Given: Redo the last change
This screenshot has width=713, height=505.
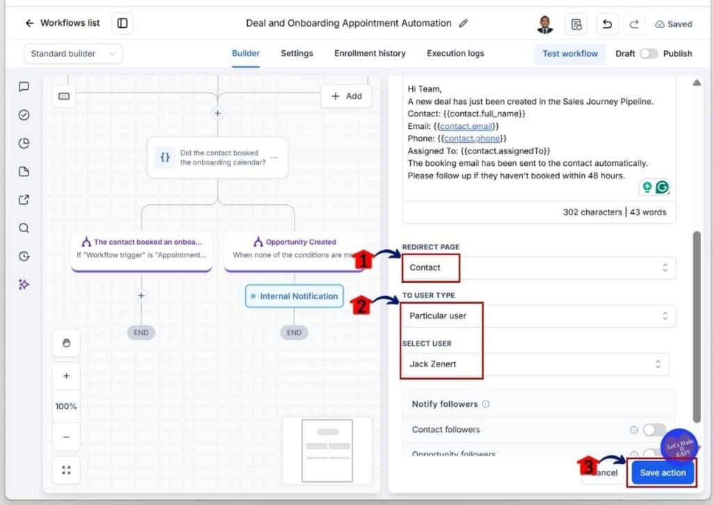Looking at the screenshot, I should (x=634, y=24).
